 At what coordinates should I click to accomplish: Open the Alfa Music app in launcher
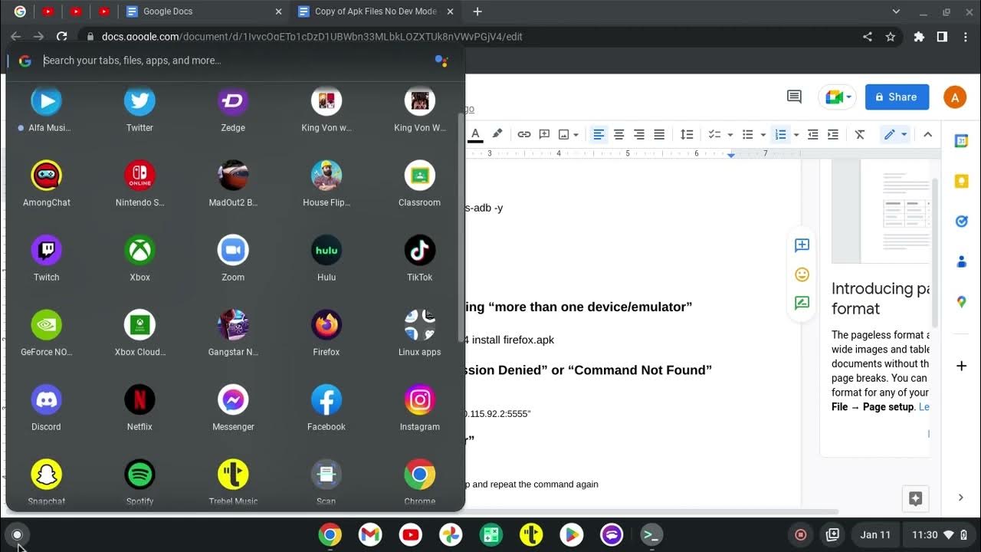(x=47, y=101)
